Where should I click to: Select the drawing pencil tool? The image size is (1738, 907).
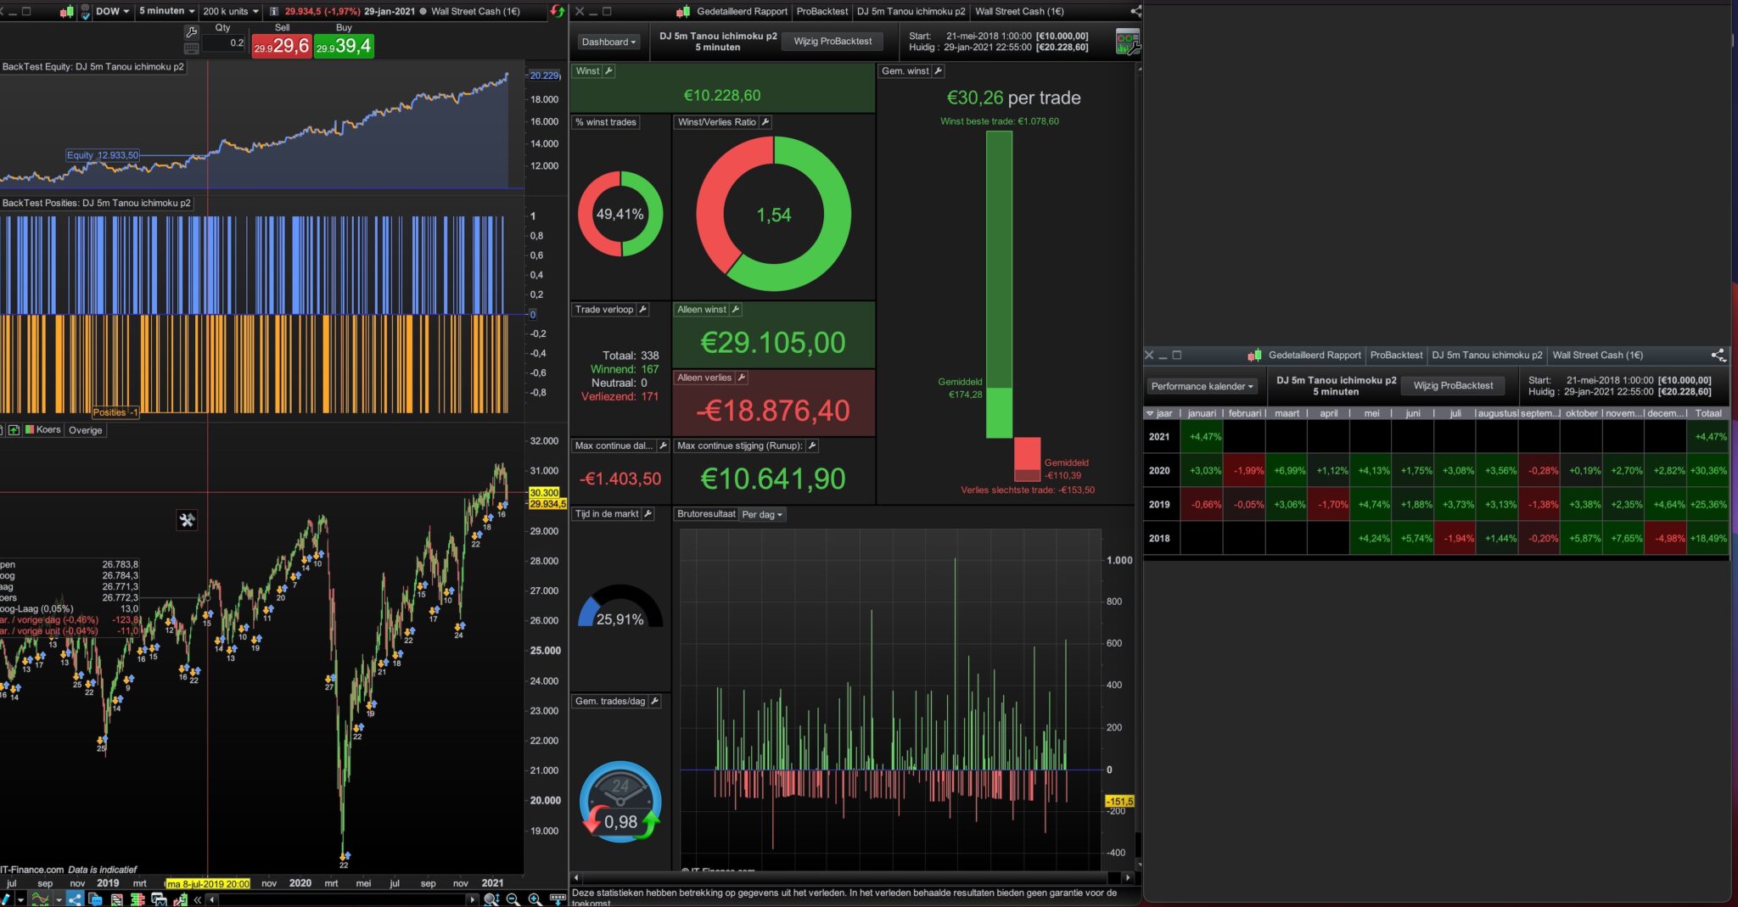[x=6, y=899]
